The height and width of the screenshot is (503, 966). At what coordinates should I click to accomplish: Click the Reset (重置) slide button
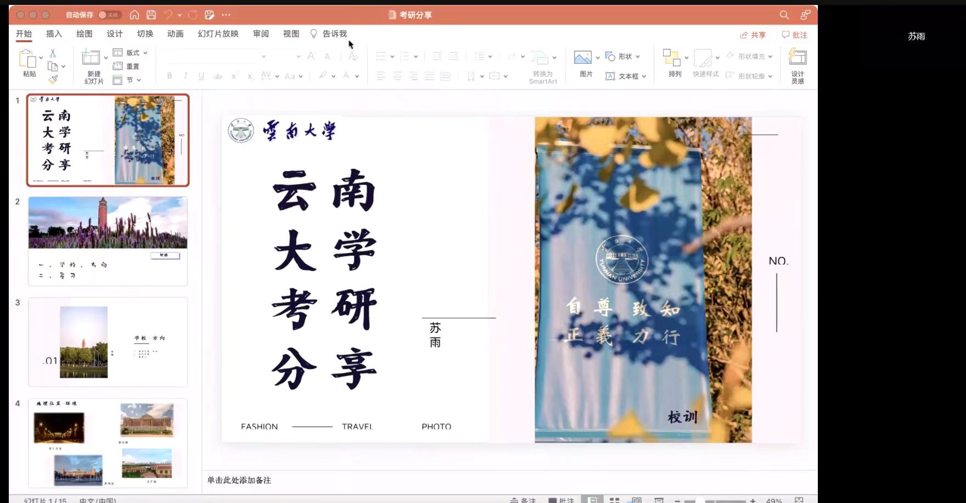[x=126, y=66]
